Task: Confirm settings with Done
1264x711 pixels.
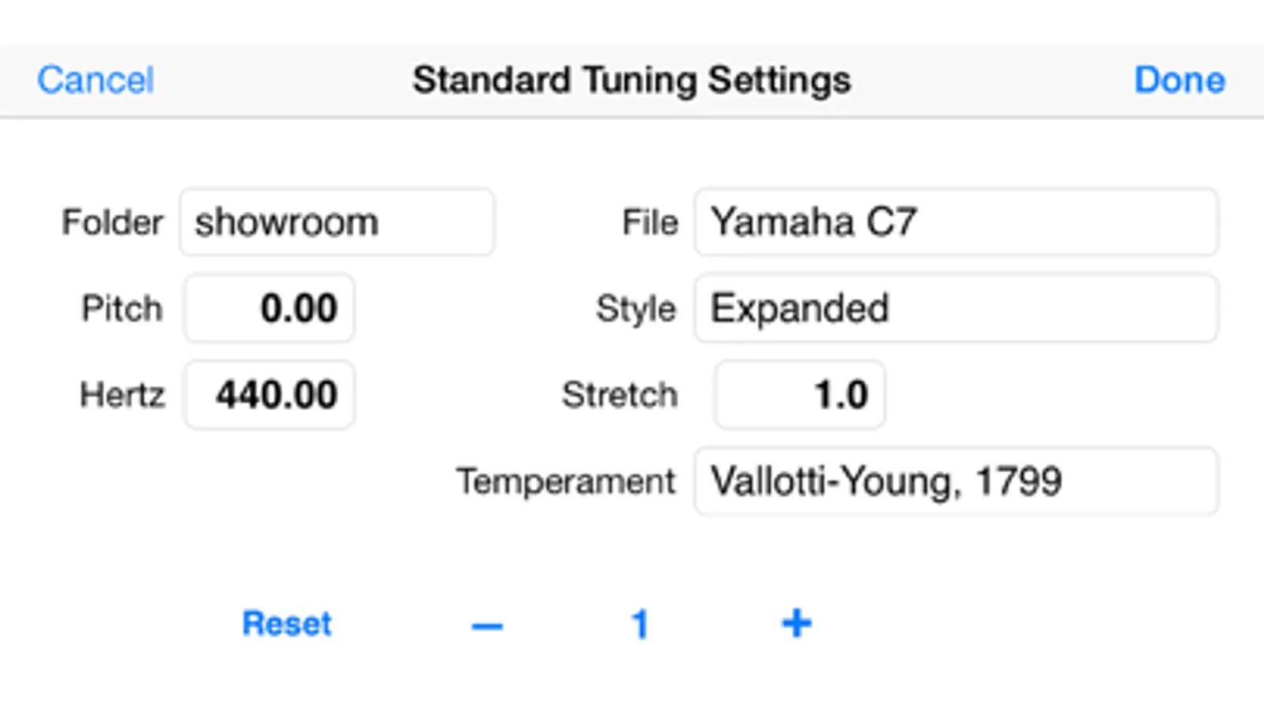Action: (x=1179, y=80)
